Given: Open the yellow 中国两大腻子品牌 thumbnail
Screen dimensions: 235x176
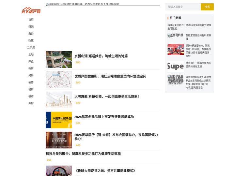Looking at the screenshot, I should (59, 120).
